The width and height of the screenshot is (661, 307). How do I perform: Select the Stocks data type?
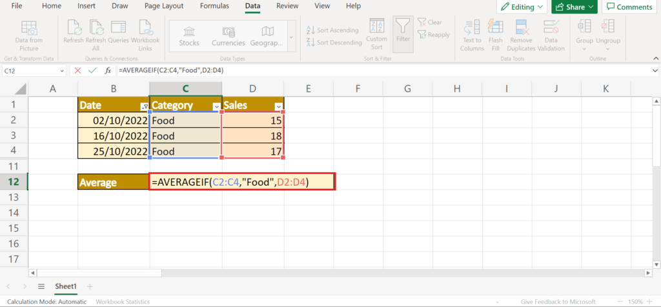(189, 35)
